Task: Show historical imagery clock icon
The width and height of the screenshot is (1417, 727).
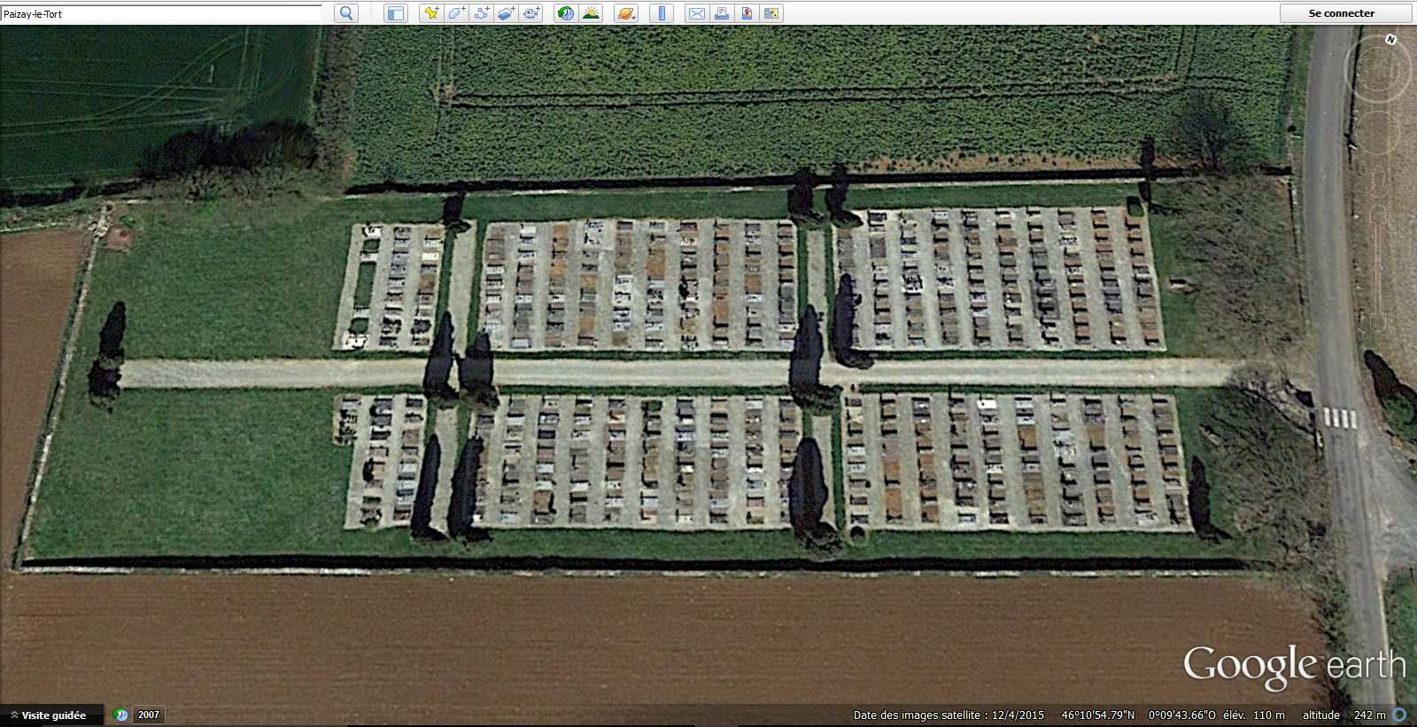Action: (565, 13)
